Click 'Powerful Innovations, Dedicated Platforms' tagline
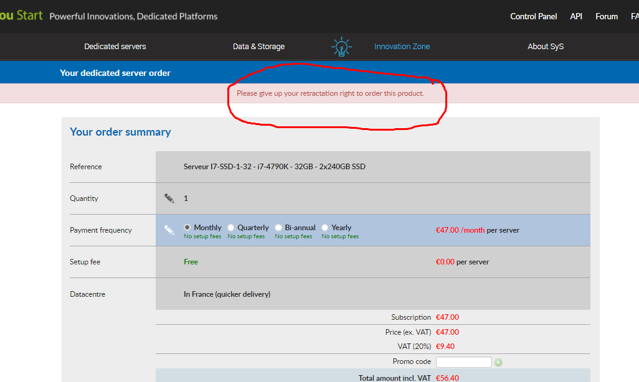 pos(133,16)
